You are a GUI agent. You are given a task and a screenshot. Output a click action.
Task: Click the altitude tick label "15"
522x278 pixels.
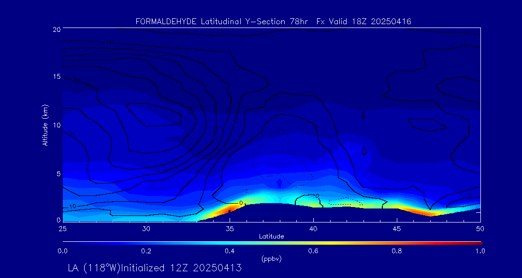56,76
